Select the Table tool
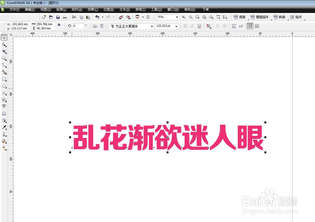Viewport: 315px width, 222px height. (4, 114)
